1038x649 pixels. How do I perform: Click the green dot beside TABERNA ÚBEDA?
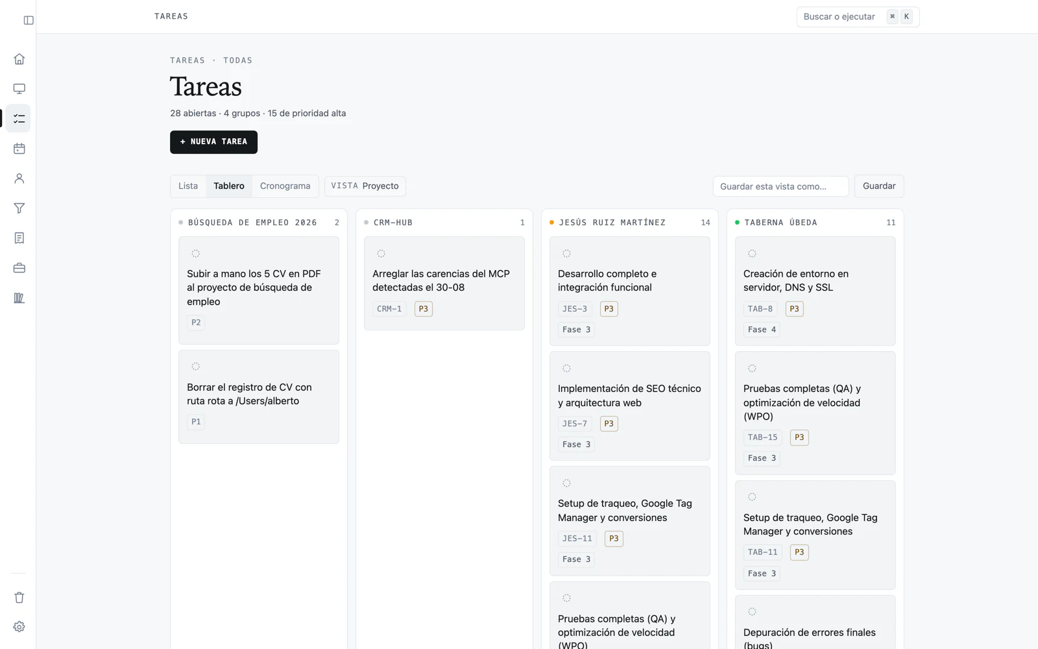click(x=737, y=223)
